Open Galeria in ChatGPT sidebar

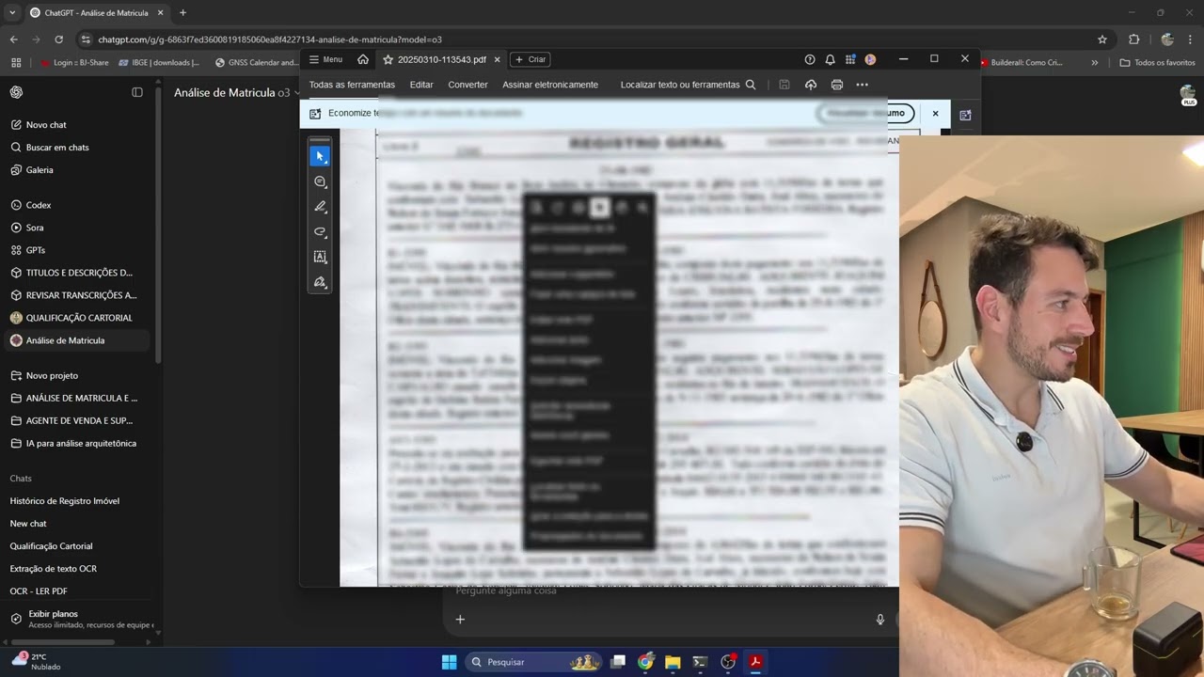(75, 169)
